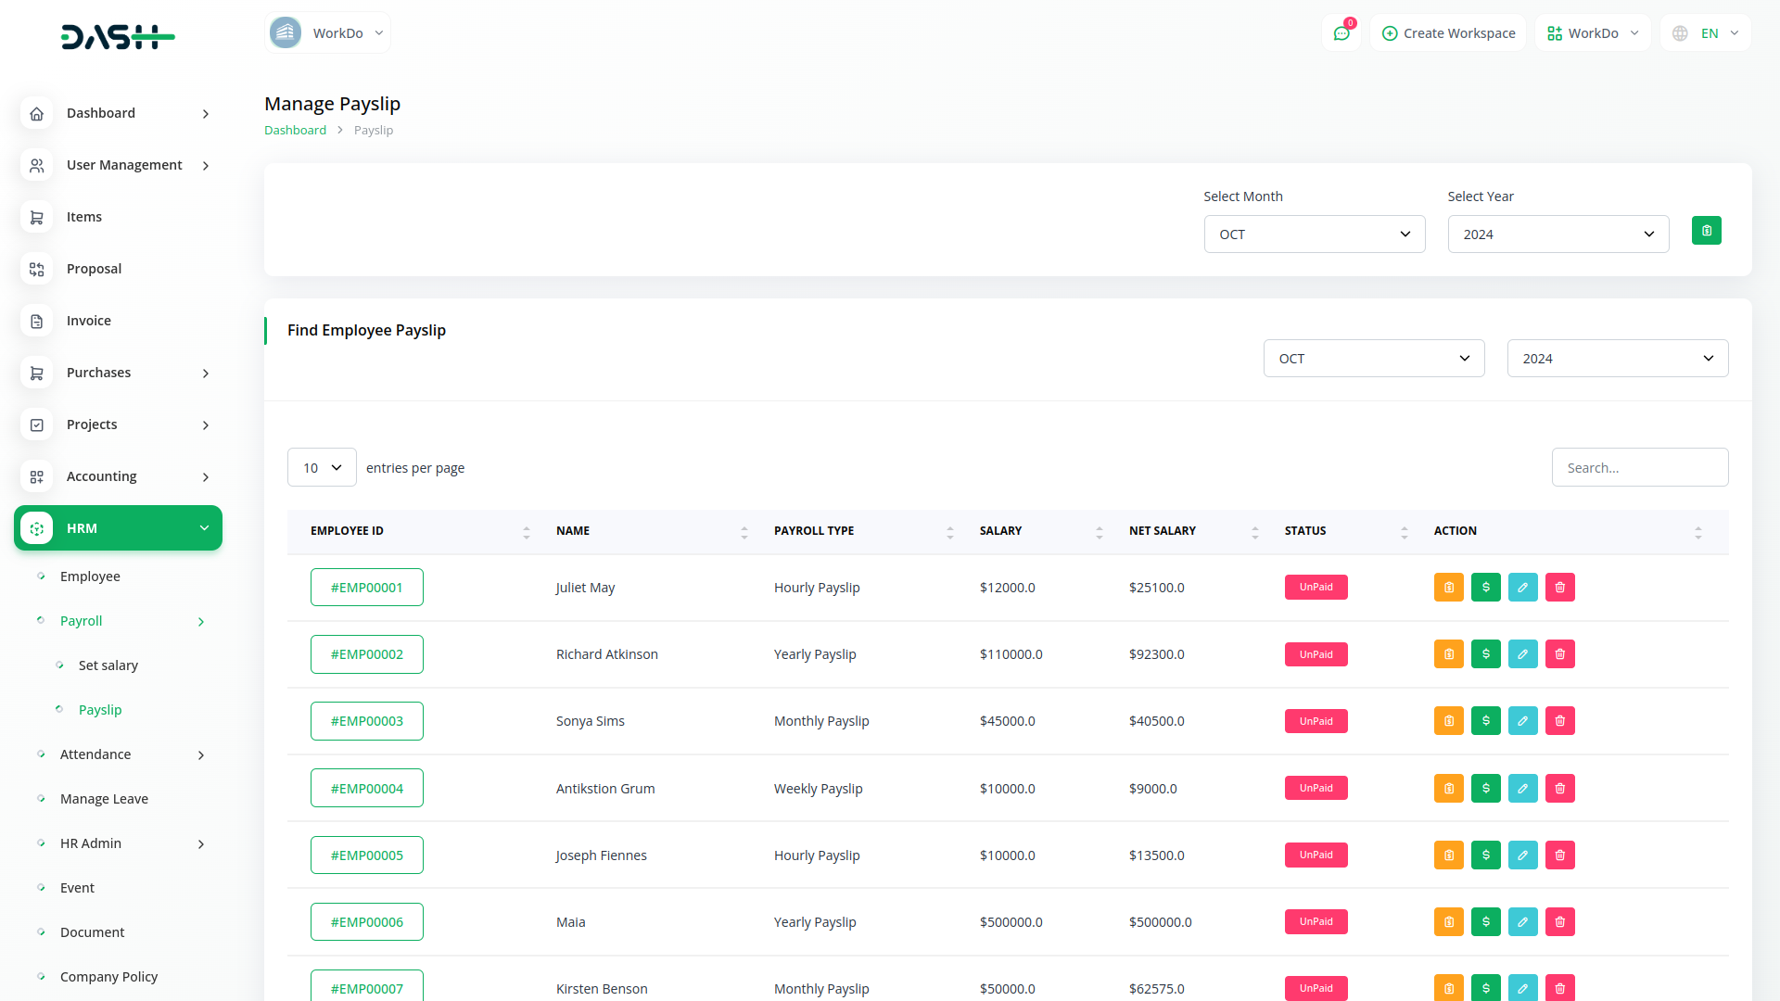Edit Sonya Sims payslip with the pencil icon

coord(1522,720)
